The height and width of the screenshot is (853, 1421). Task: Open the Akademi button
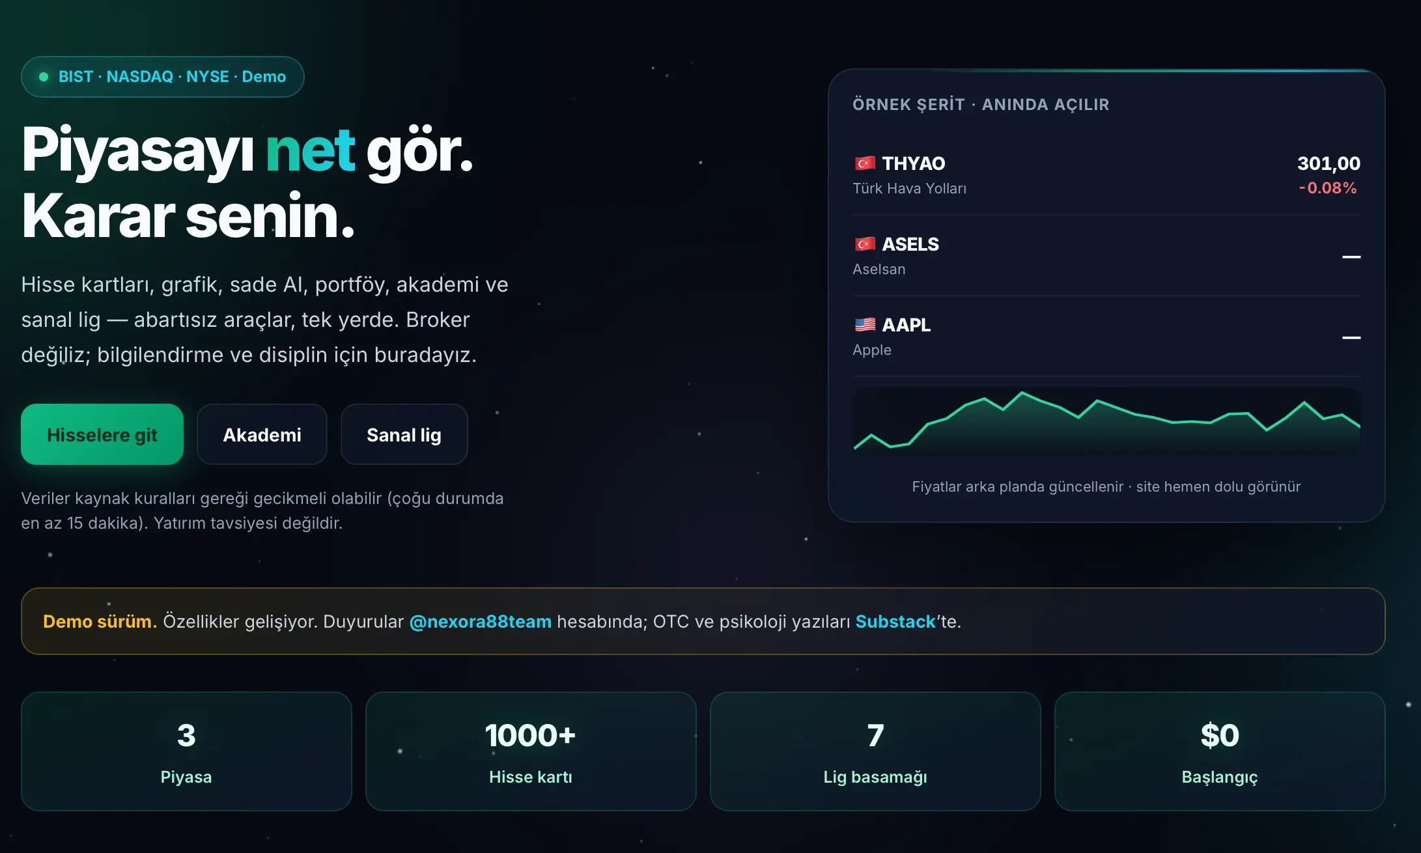click(x=262, y=434)
